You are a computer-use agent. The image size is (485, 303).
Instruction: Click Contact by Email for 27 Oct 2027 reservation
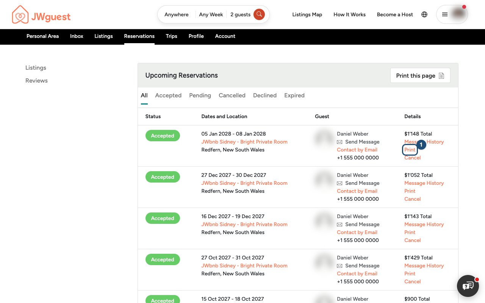pos(357,274)
